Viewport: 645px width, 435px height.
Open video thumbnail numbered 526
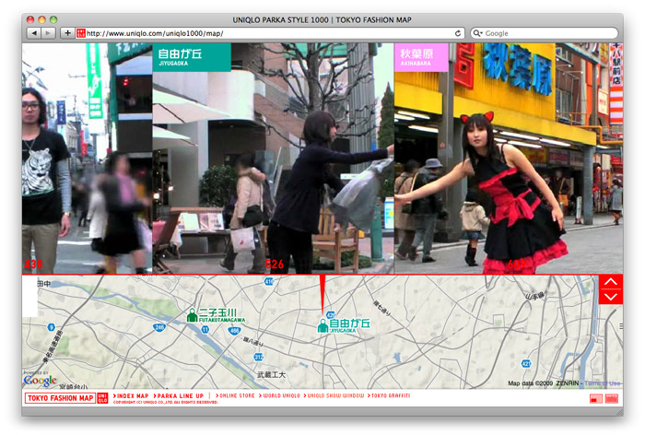pos(273,159)
